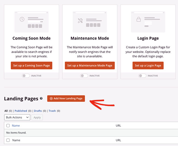The width and height of the screenshot is (178, 146).
Task: Turn on the Login Page toggle
Action: [x=142, y=76]
